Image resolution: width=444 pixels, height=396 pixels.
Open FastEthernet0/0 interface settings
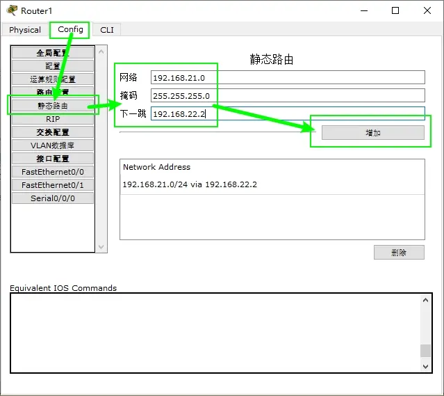point(53,172)
